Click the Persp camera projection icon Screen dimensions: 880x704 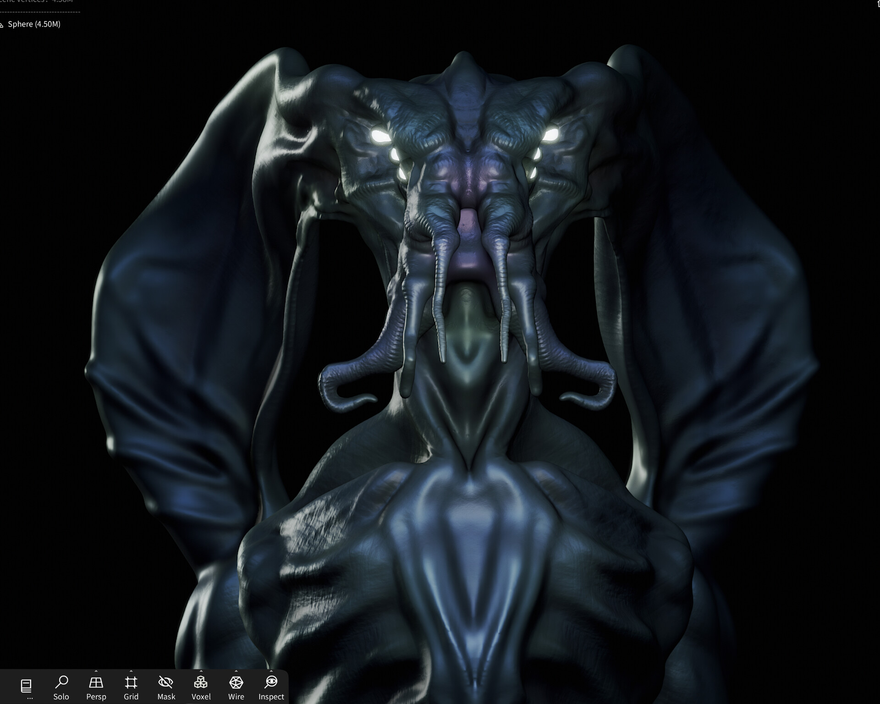pyautogui.click(x=96, y=682)
